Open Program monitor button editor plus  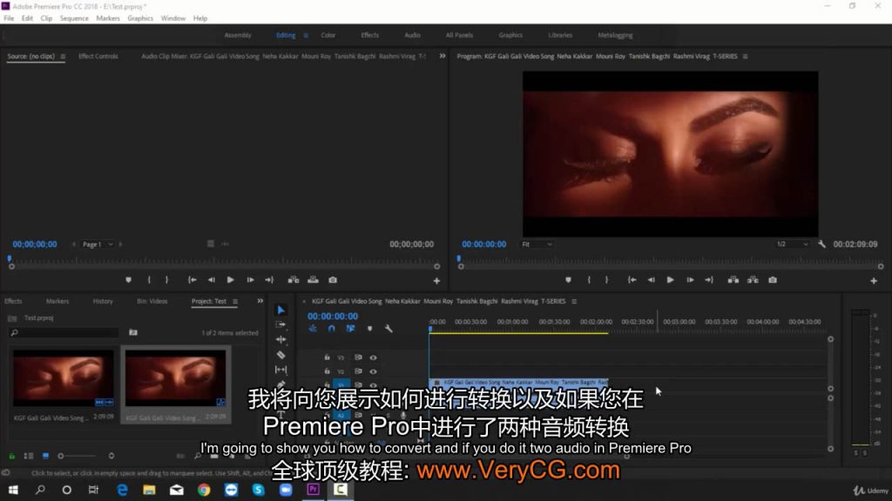[x=874, y=281]
